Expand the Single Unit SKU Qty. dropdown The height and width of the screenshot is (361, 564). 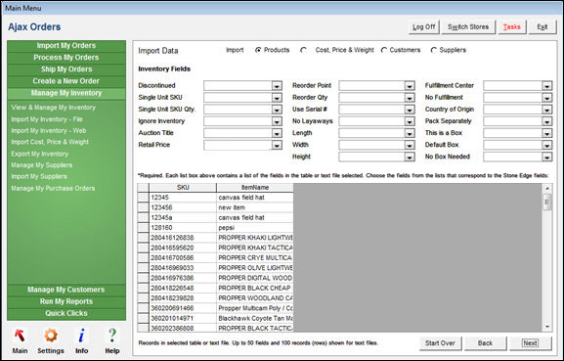pyautogui.click(x=277, y=110)
